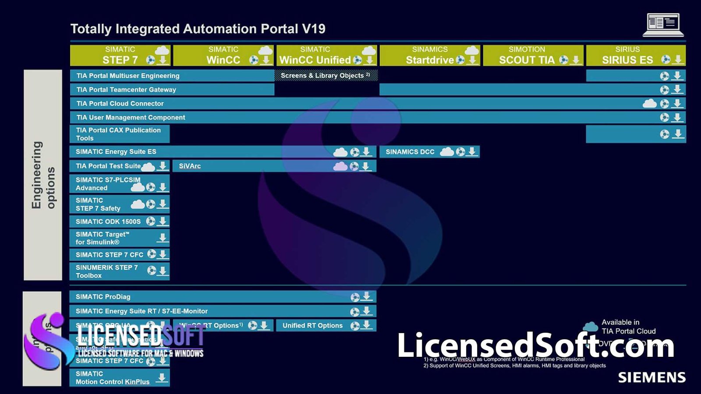
Task: Click the download arrow in the TIA Portal Cloud Connector row
Action: pos(677,104)
